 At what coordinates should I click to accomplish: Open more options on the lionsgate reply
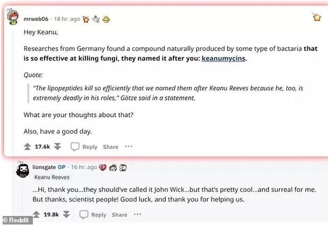(x=137, y=214)
